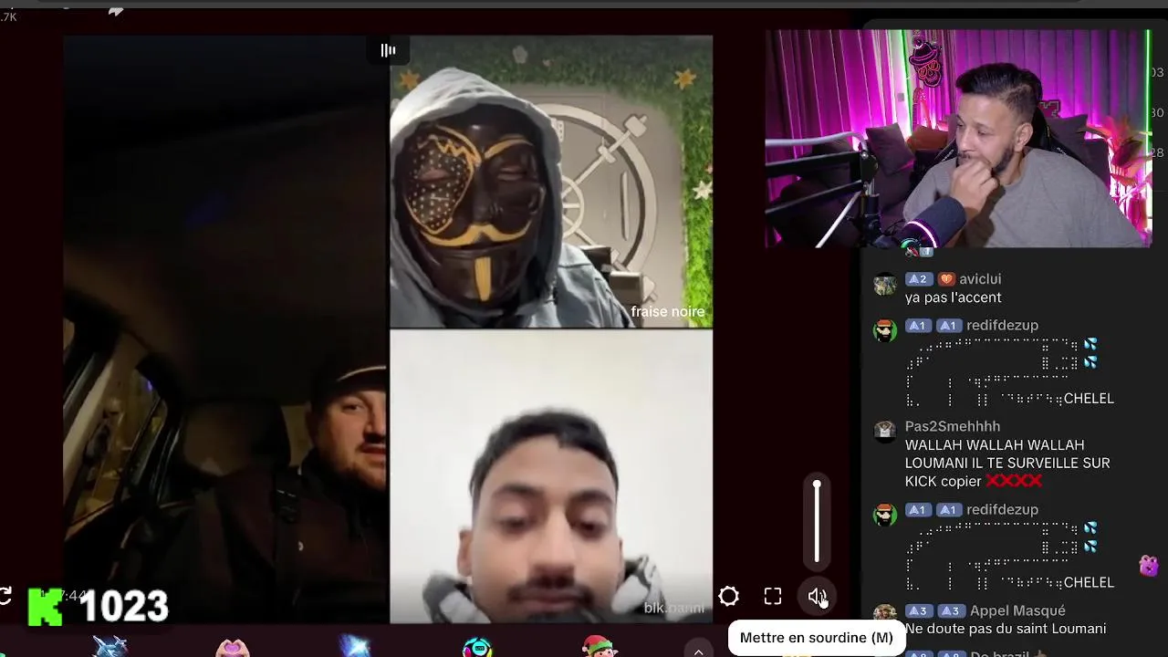1168x657 pixels.
Task: Click the heart badge next to aviclui
Action: [x=945, y=279]
